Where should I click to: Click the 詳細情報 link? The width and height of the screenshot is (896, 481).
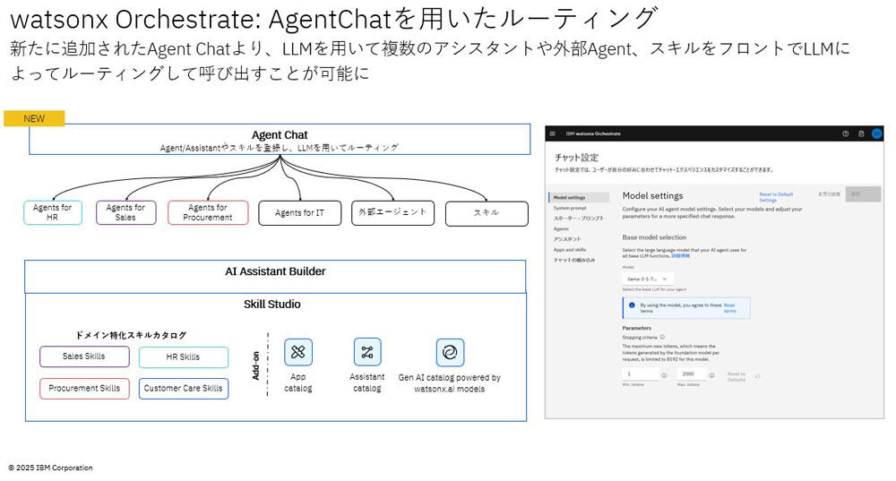(x=680, y=256)
